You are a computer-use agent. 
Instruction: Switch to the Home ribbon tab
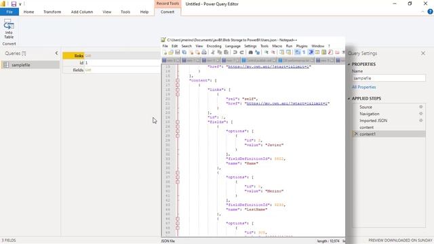(28, 12)
